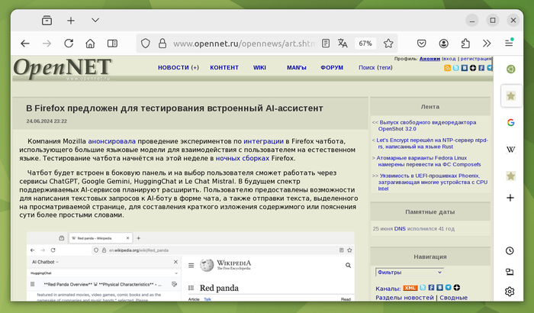This screenshot has height=313, width=534.
Task: Open the Wikipedia sidebar item
Action: coord(510,149)
